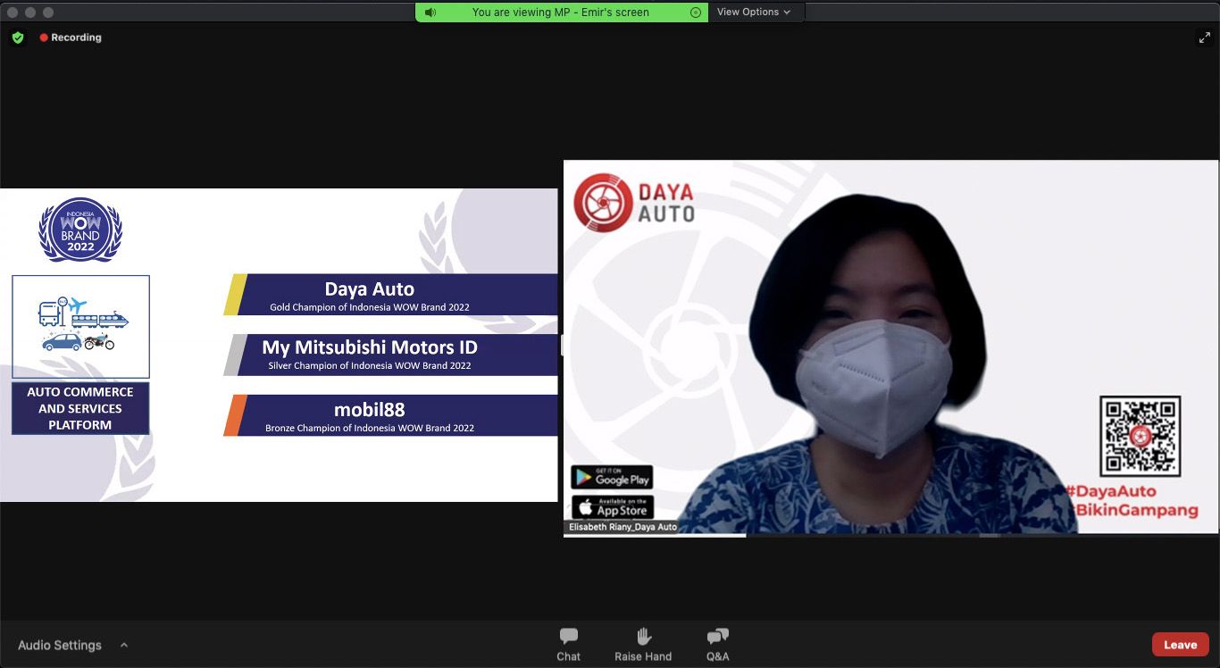
Task: Click the QR code in speaker's video
Action: (x=1140, y=437)
